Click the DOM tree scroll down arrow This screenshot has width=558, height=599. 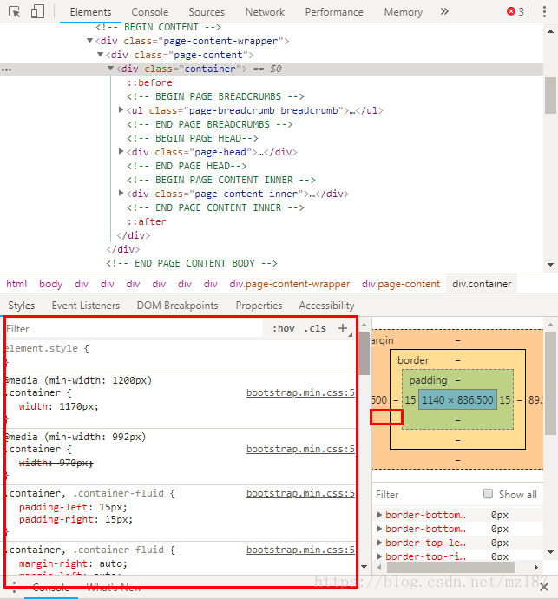coord(550,265)
